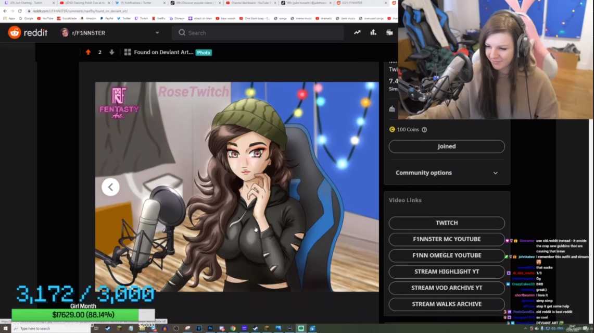Open the Disney+ bookmark
The width and height of the screenshot is (594, 333).
[177, 18]
